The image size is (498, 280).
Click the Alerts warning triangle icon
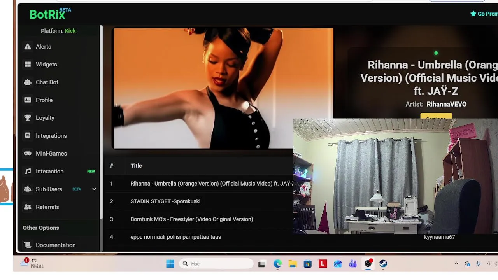[28, 47]
